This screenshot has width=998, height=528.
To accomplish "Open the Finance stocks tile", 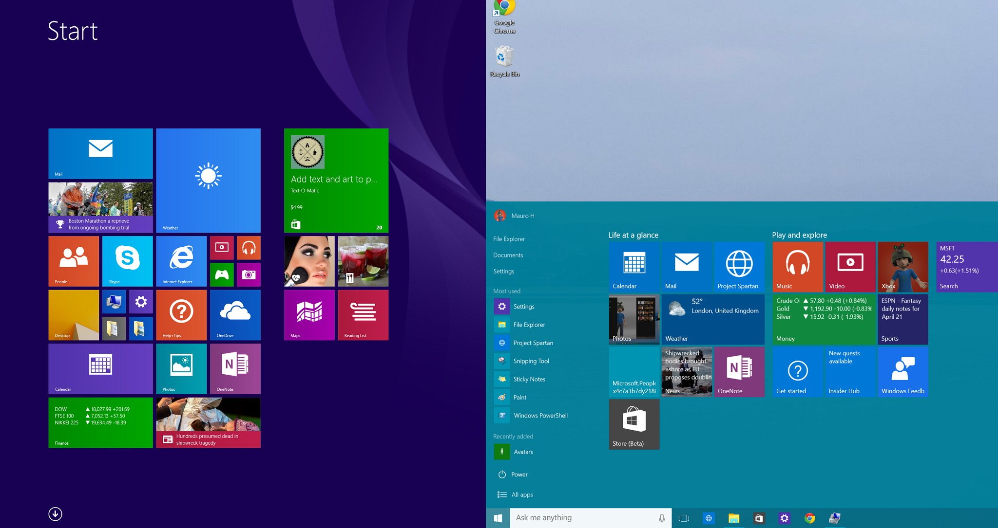I will (x=100, y=422).
